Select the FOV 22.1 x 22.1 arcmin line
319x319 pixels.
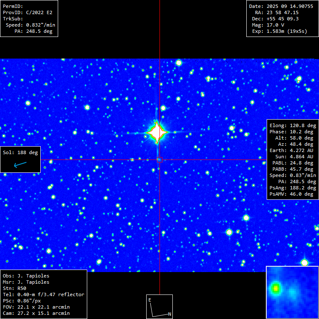click(x=36, y=307)
